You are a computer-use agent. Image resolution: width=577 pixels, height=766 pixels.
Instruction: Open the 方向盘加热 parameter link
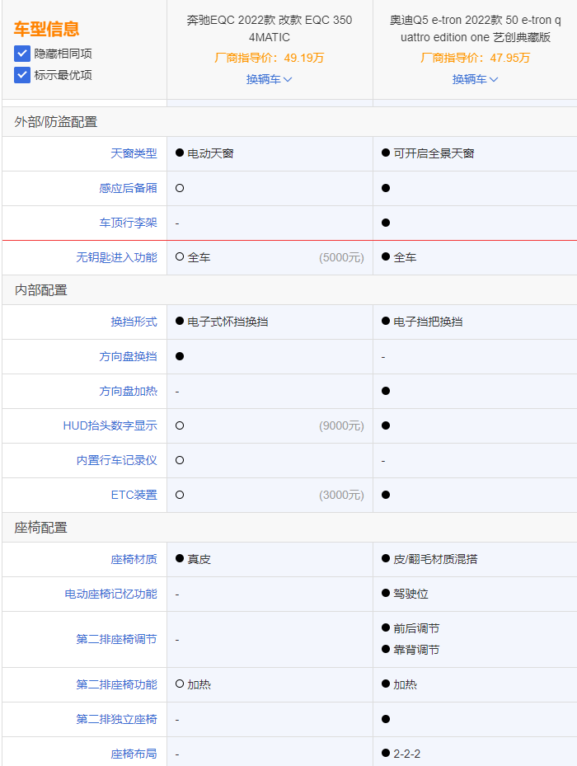tap(128, 392)
